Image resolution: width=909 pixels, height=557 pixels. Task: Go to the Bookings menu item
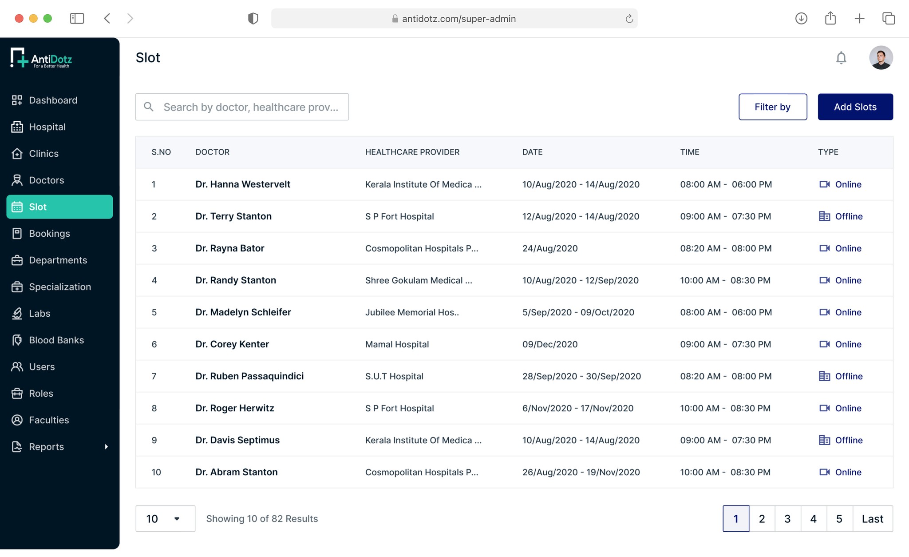point(49,234)
